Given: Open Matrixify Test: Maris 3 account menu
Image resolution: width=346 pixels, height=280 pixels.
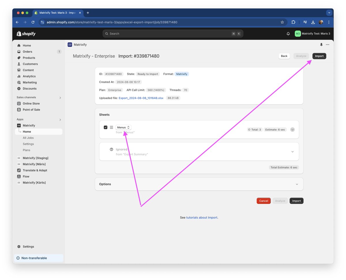Looking at the screenshot, I should (x=312, y=34).
